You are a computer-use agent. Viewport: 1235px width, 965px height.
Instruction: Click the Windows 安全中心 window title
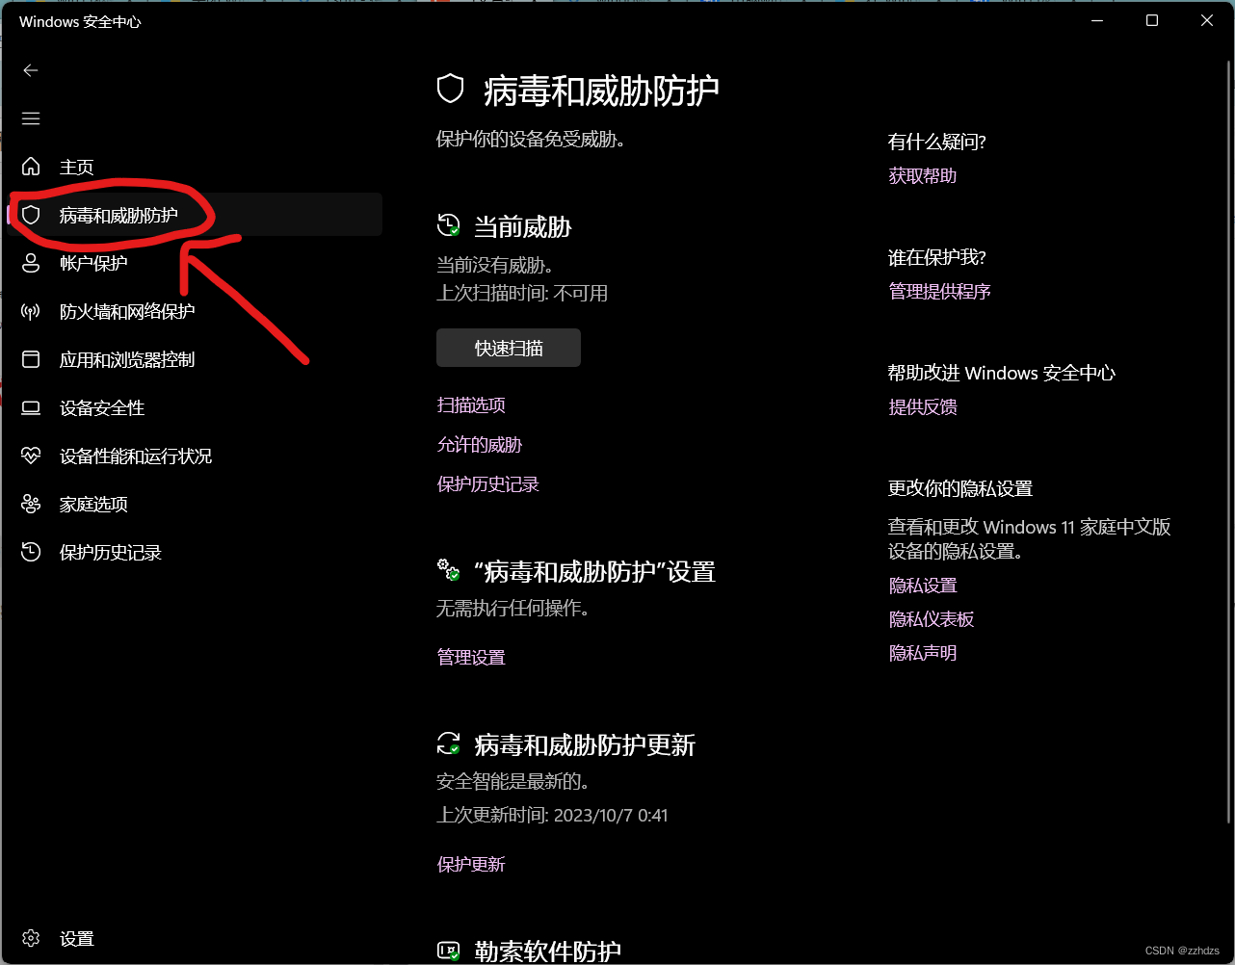pyautogui.click(x=80, y=21)
